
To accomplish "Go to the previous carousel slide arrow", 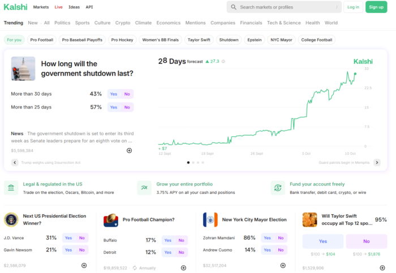I will point(15,162).
